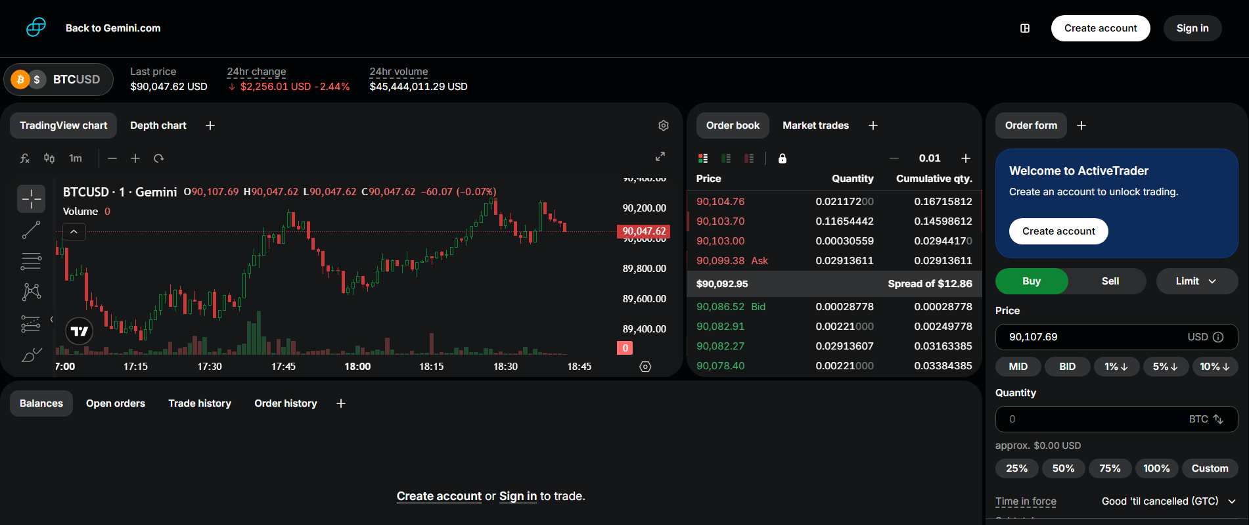
Task: Toggle quantity currency from BTC
Action: [1218, 419]
